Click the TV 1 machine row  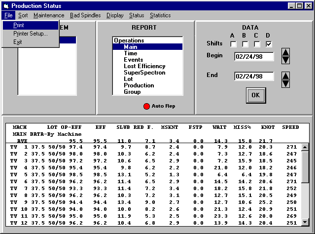153,147
